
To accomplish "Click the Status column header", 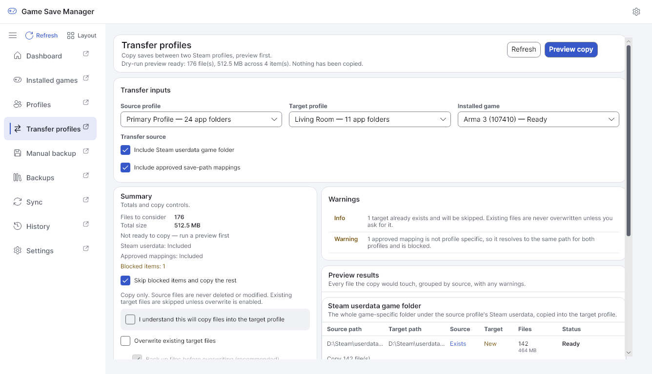I will 571,329.
